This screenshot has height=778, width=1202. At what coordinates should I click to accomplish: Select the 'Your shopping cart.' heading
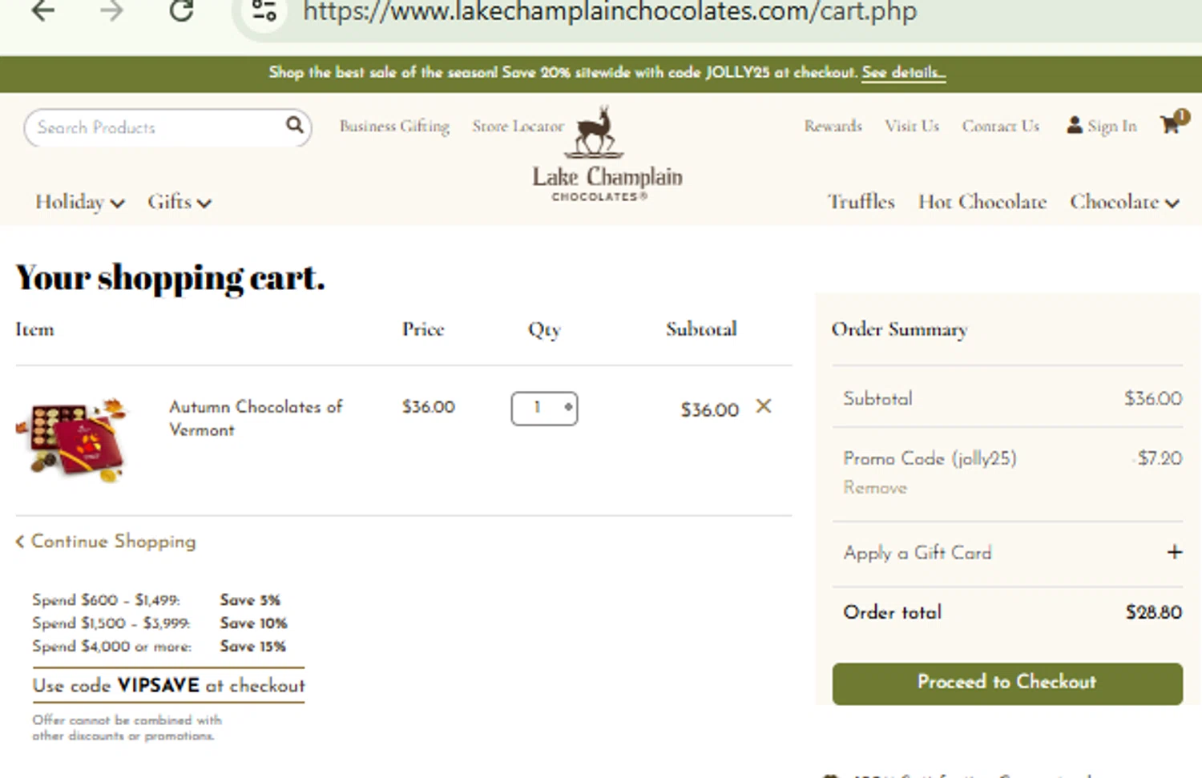(x=171, y=278)
